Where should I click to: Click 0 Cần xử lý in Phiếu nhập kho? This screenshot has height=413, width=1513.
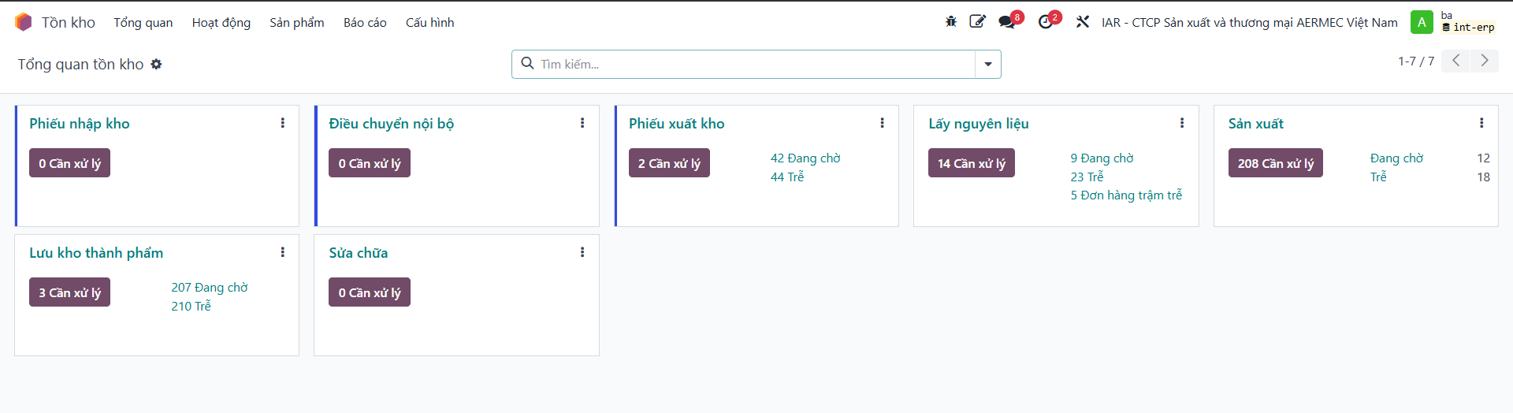coord(70,163)
